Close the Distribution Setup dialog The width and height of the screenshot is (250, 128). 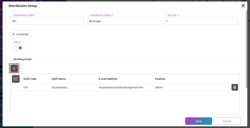tap(243, 6)
